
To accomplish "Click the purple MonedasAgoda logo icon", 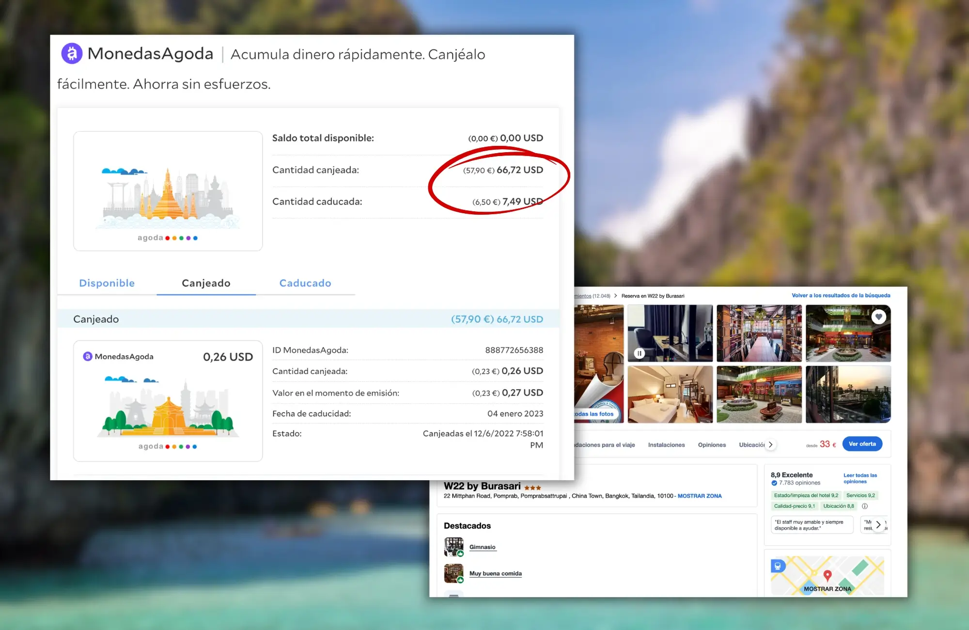I will point(72,54).
